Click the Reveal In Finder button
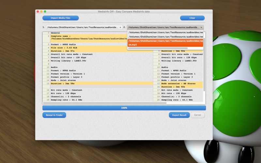Screen dimensions: 261x163 54,115
